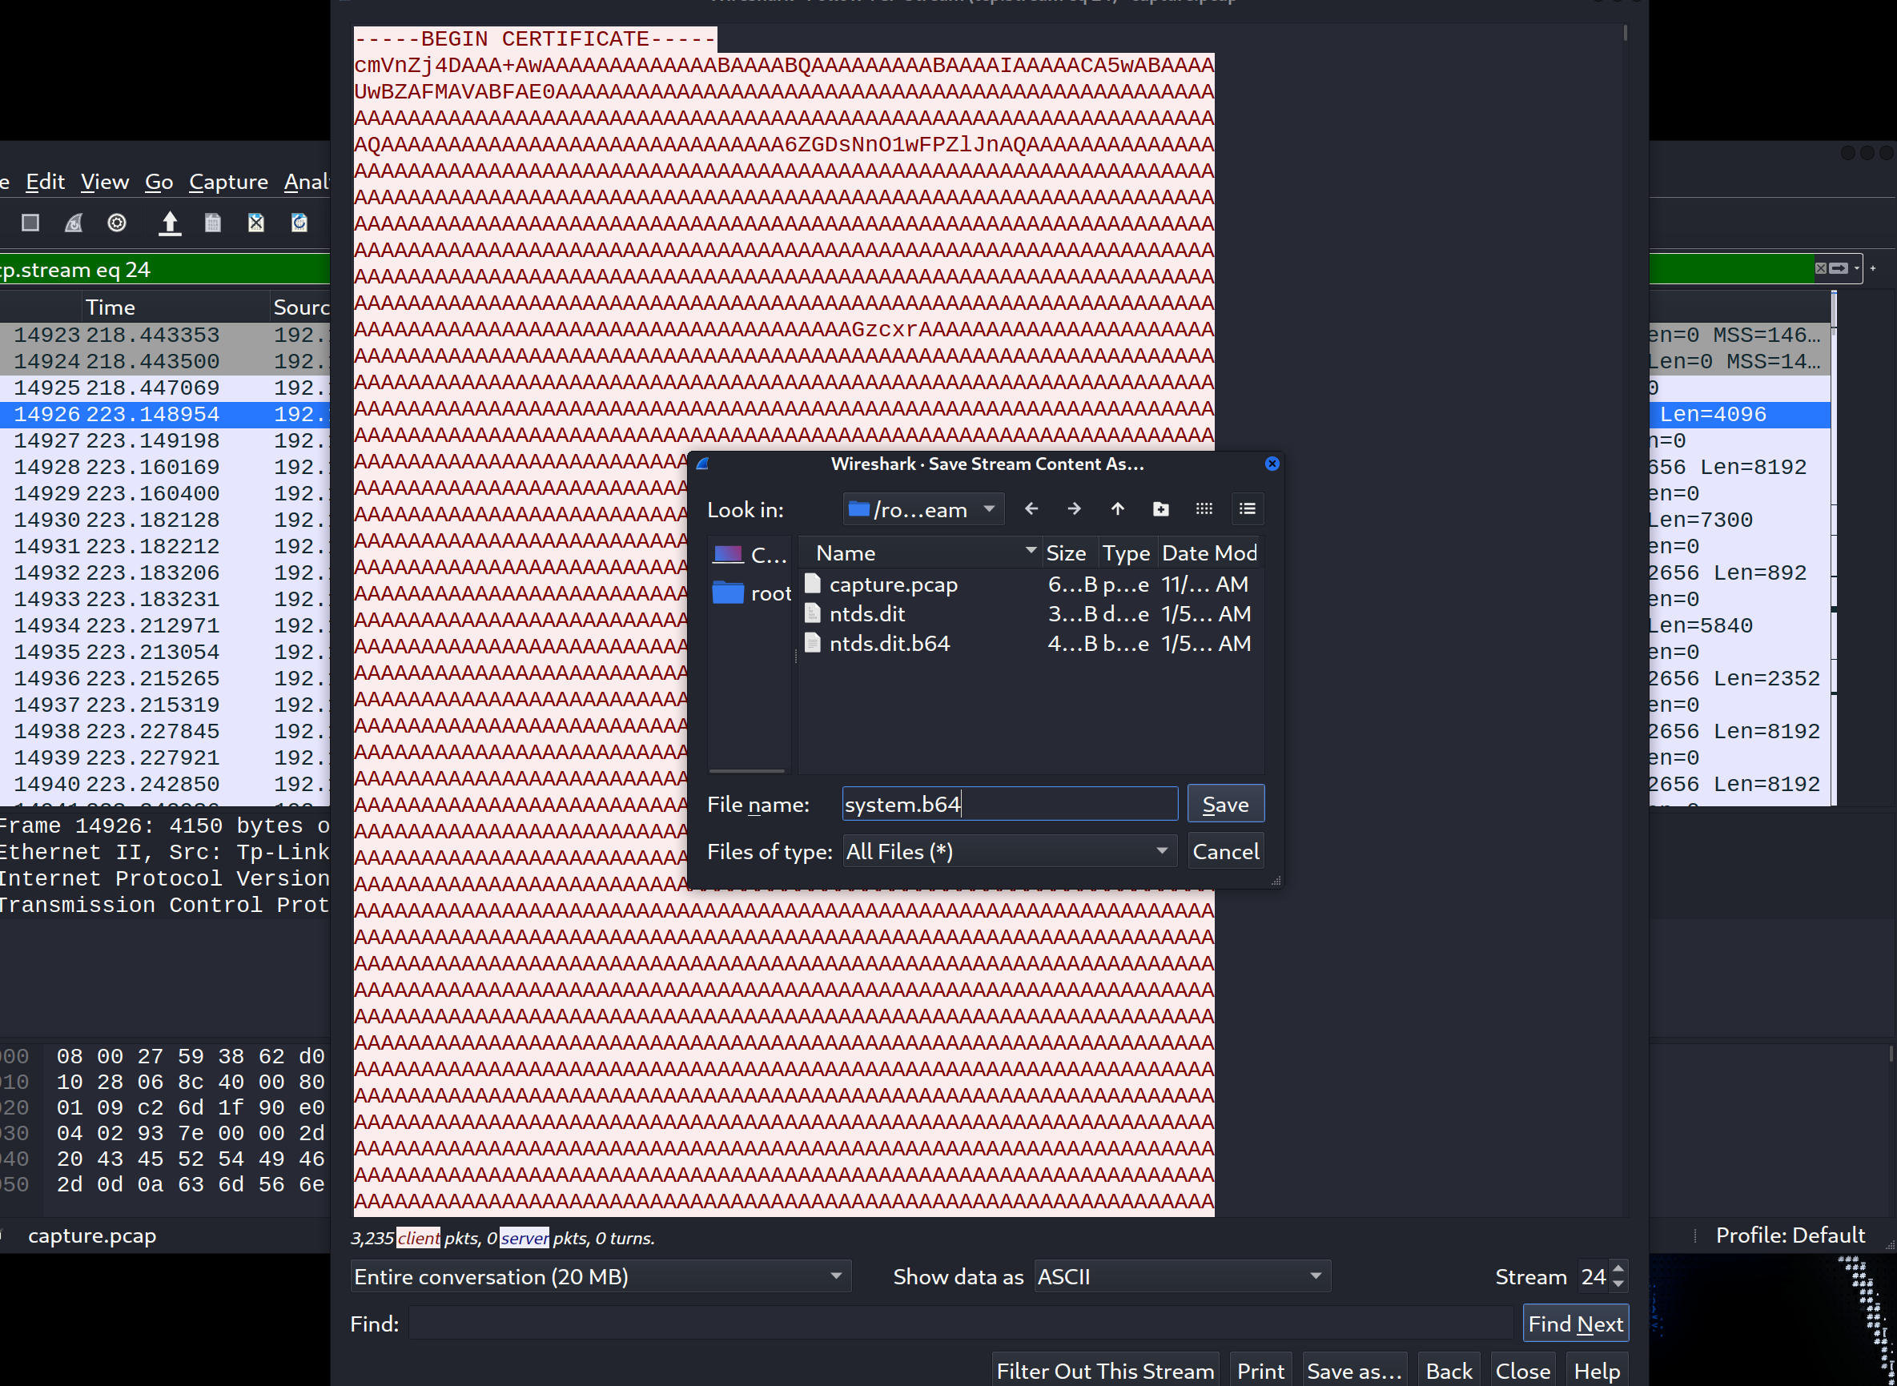The width and height of the screenshot is (1897, 1386).
Task: Create new folder in save dialog
Action: click(1160, 509)
